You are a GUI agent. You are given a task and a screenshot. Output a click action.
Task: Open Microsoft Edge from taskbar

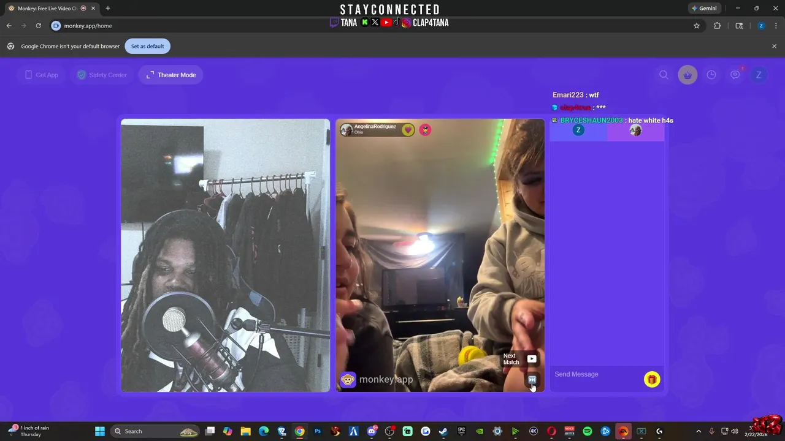pyautogui.click(x=264, y=431)
